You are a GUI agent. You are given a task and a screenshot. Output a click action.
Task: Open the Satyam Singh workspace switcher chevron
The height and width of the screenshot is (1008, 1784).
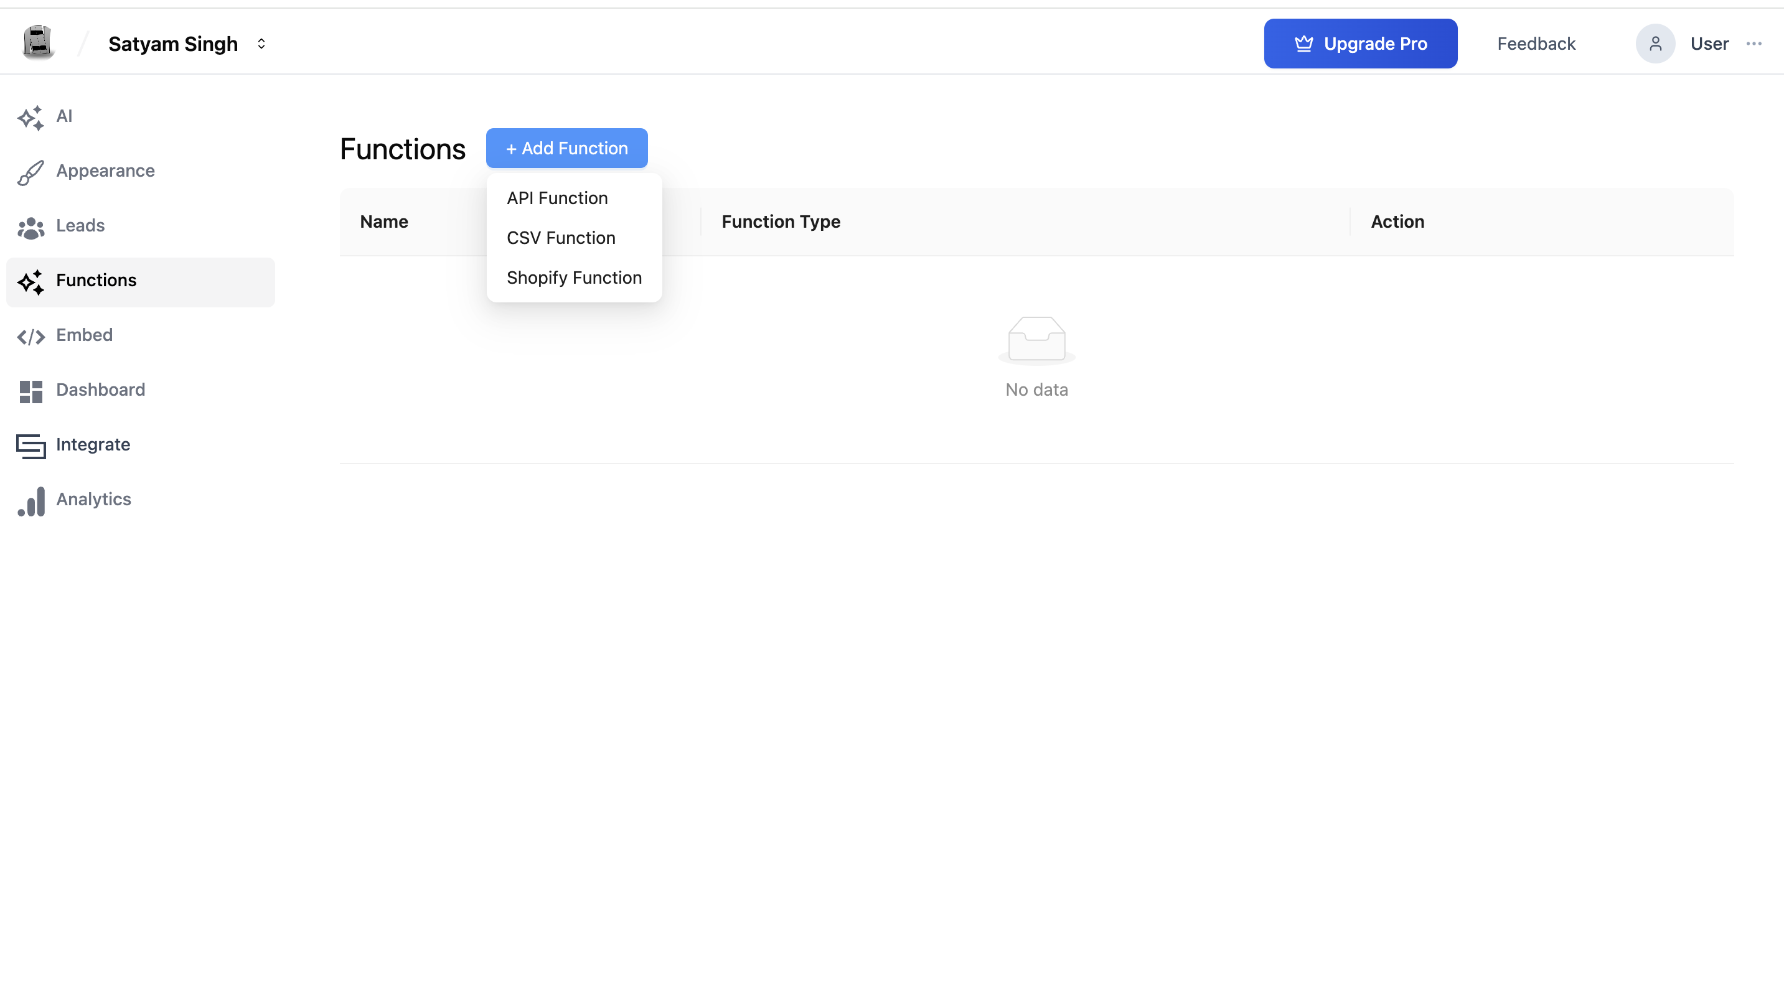pyautogui.click(x=261, y=44)
